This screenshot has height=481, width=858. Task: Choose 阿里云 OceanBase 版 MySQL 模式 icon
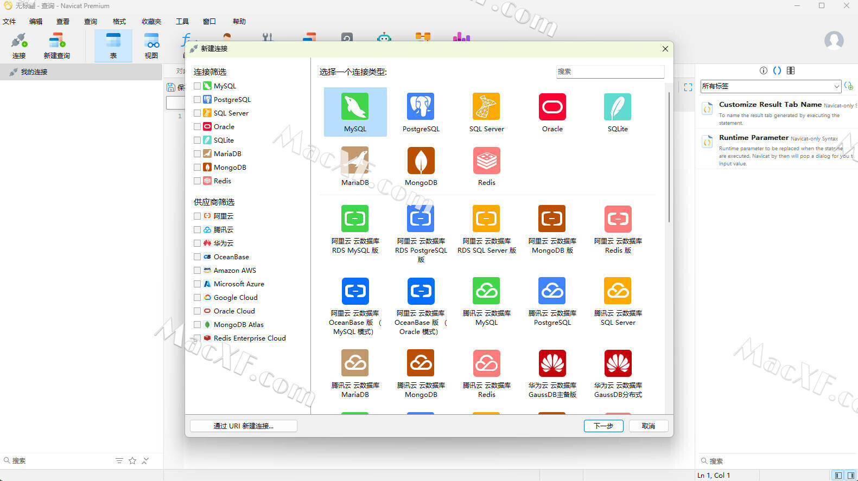[x=355, y=291]
